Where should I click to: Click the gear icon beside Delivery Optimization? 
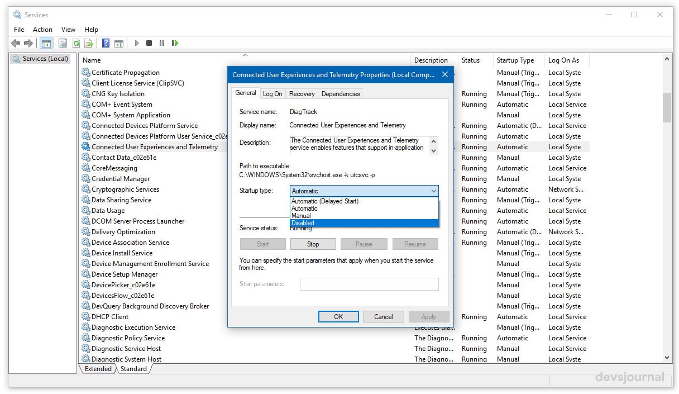point(85,232)
